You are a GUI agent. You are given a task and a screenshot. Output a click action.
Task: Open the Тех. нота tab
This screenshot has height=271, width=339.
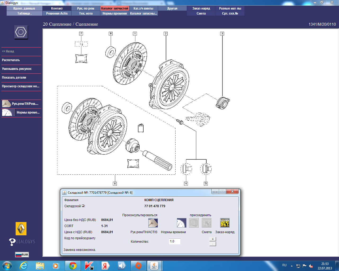[x=86, y=13]
